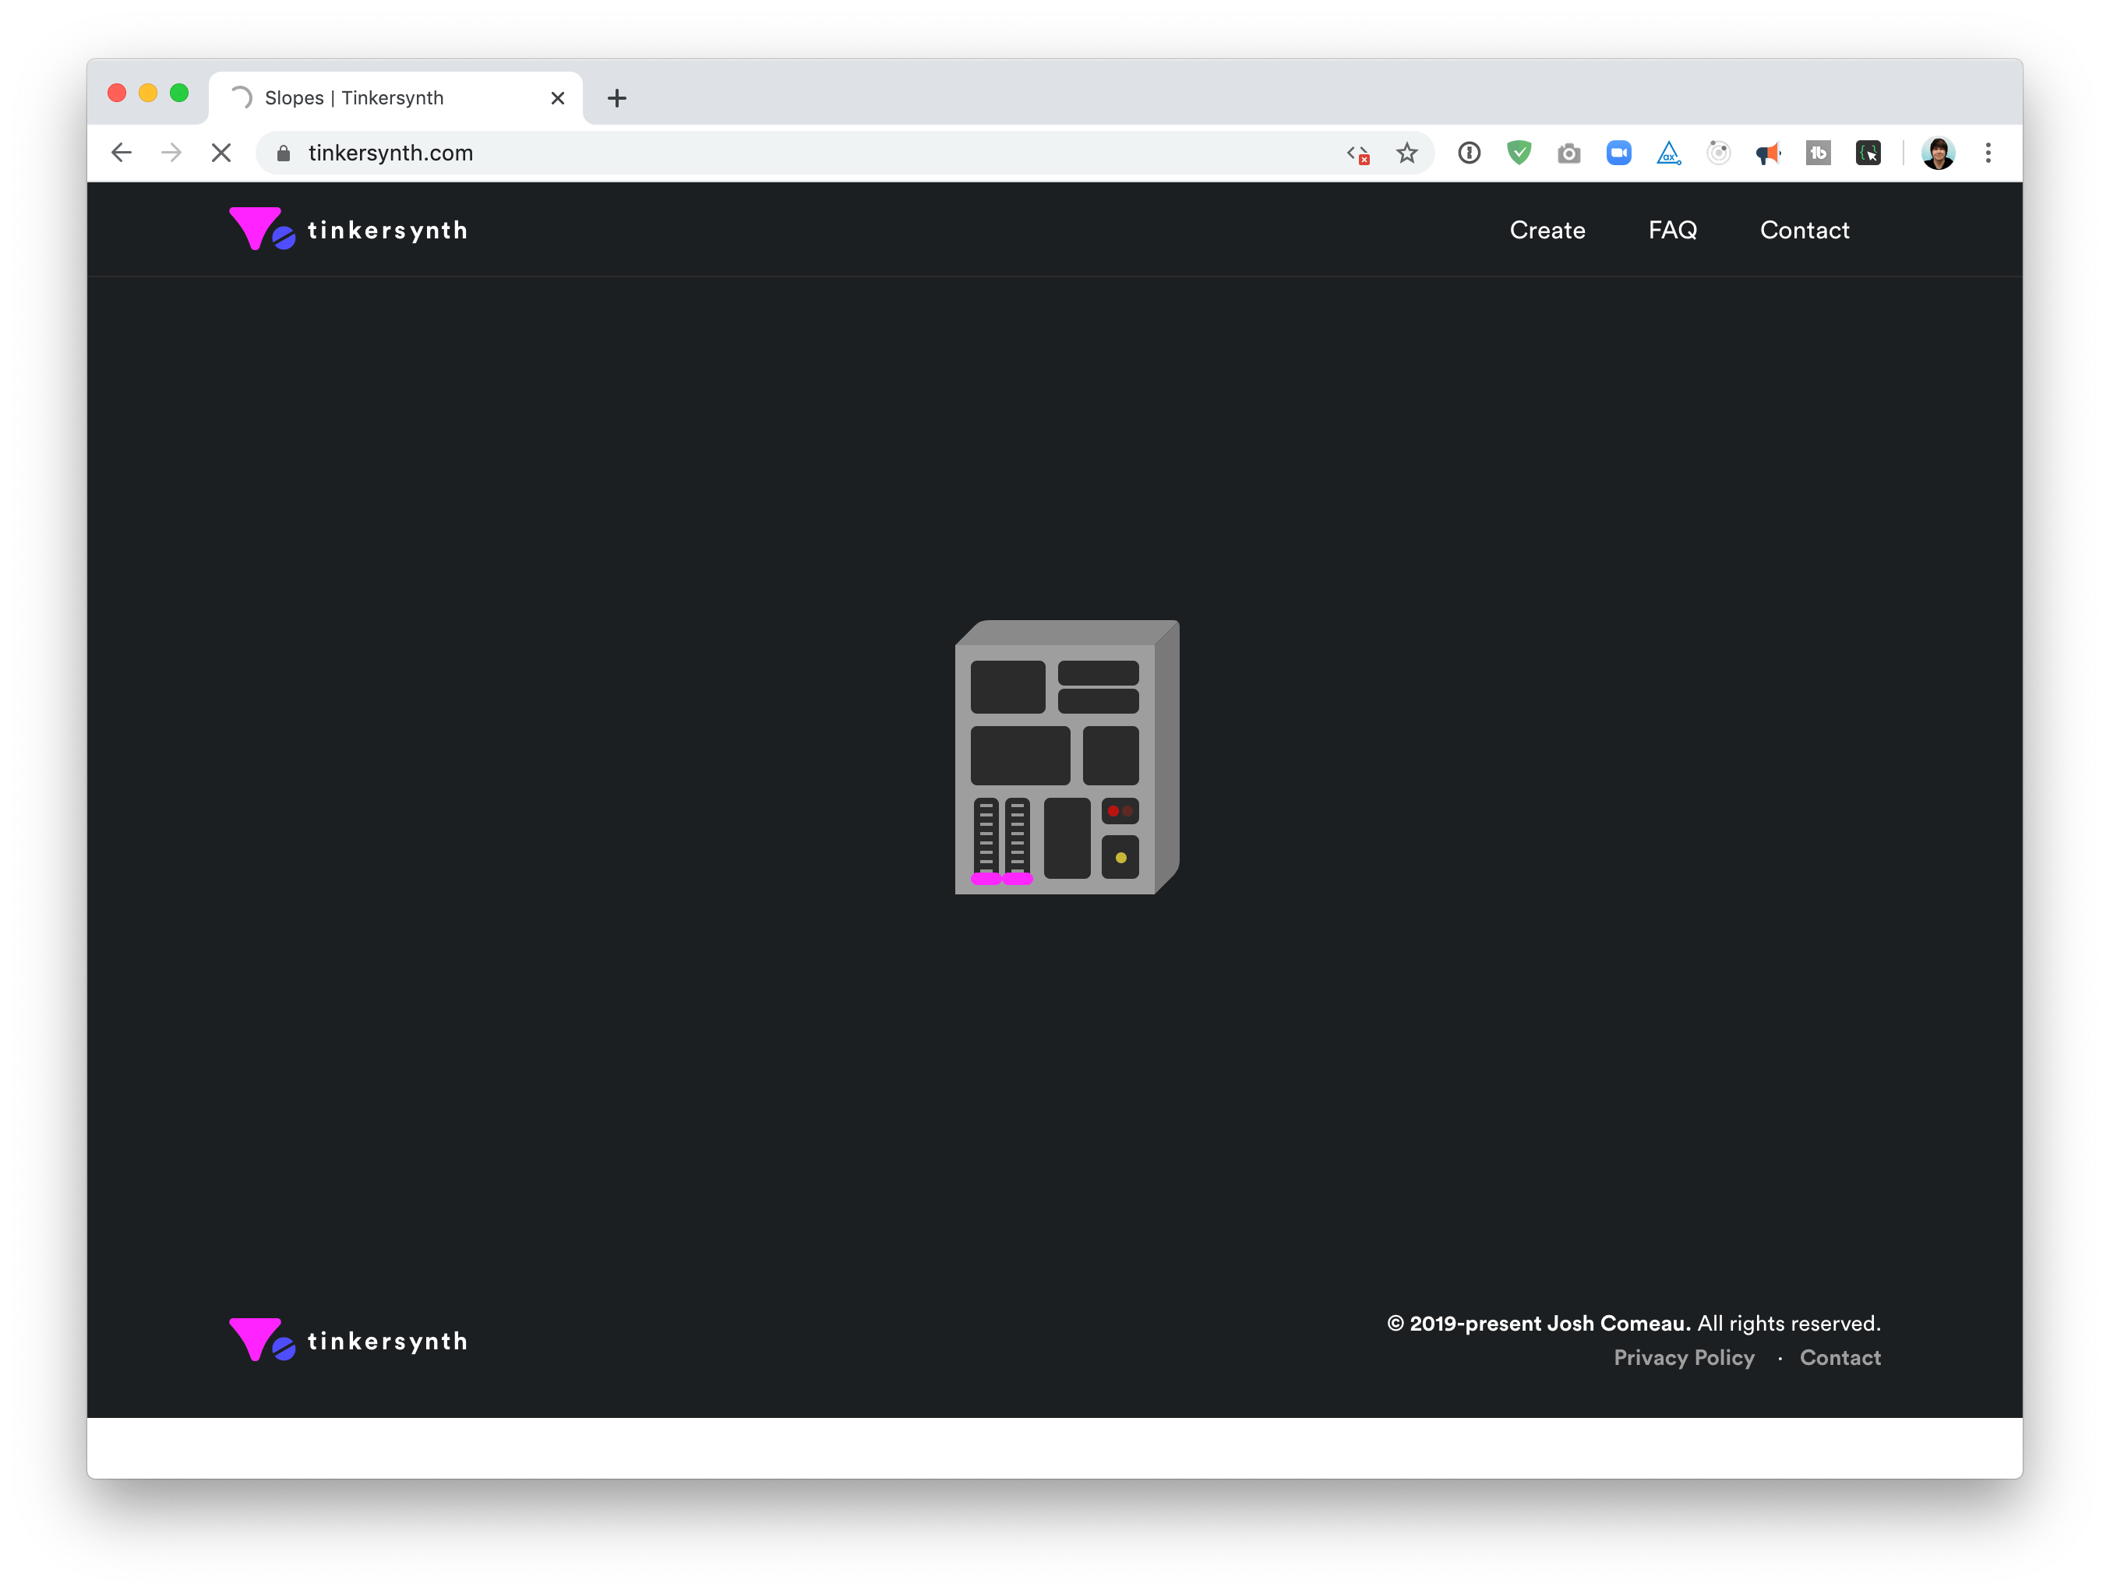Click the magenta slider at machine bottom-left
Viewport: 2110px width, 1594px height.
pyautogui.click(x=986, y=879)
